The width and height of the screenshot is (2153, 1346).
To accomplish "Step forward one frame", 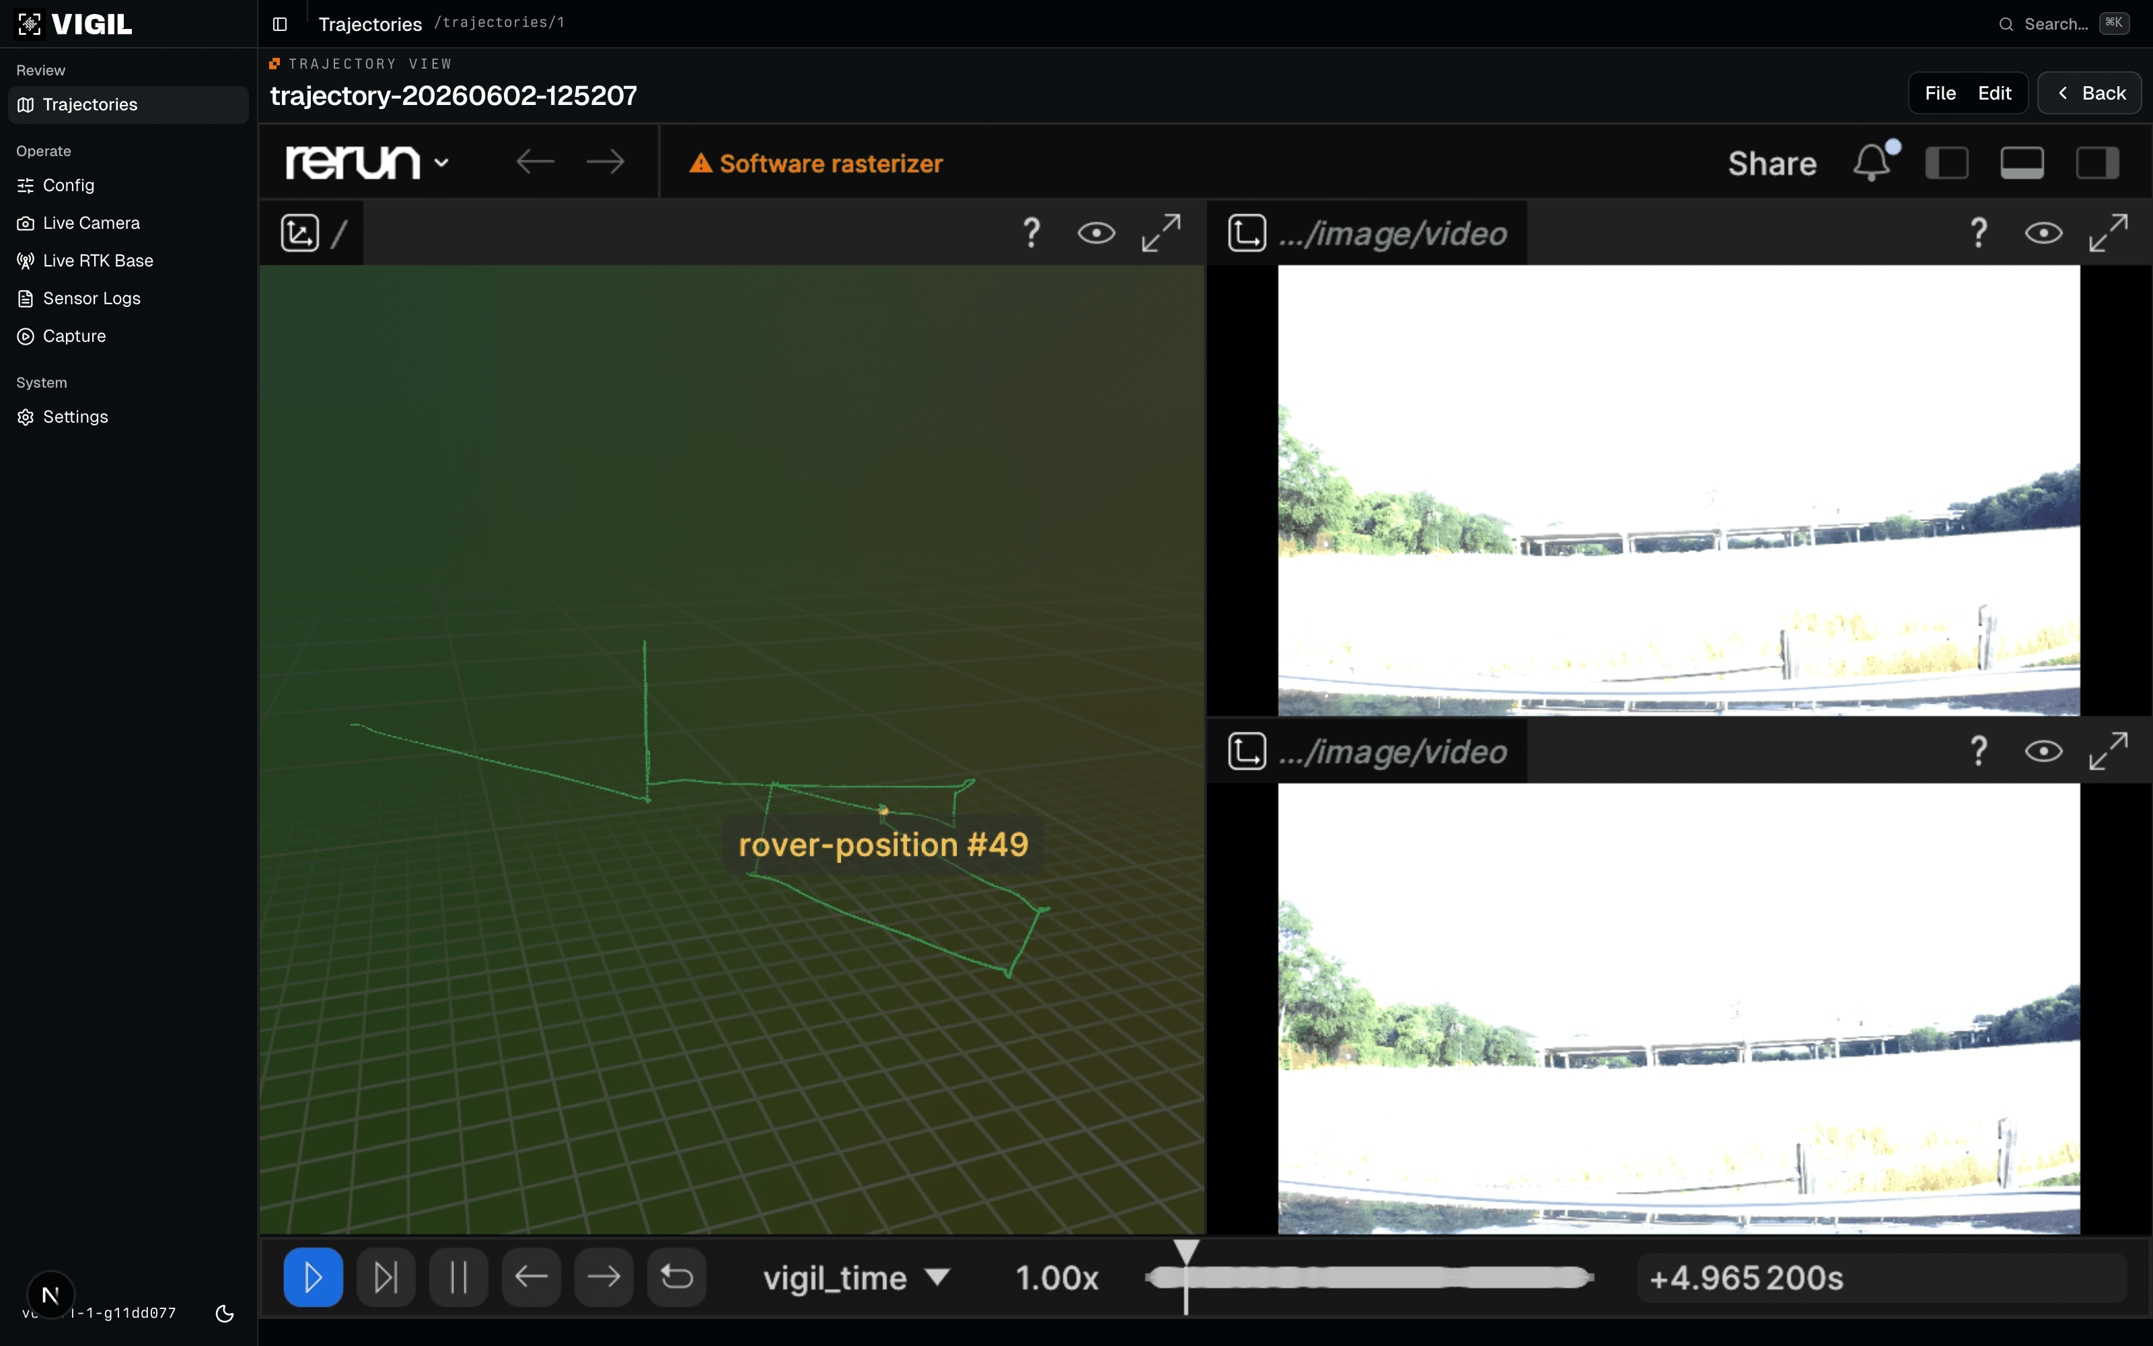I will 604,1277.
